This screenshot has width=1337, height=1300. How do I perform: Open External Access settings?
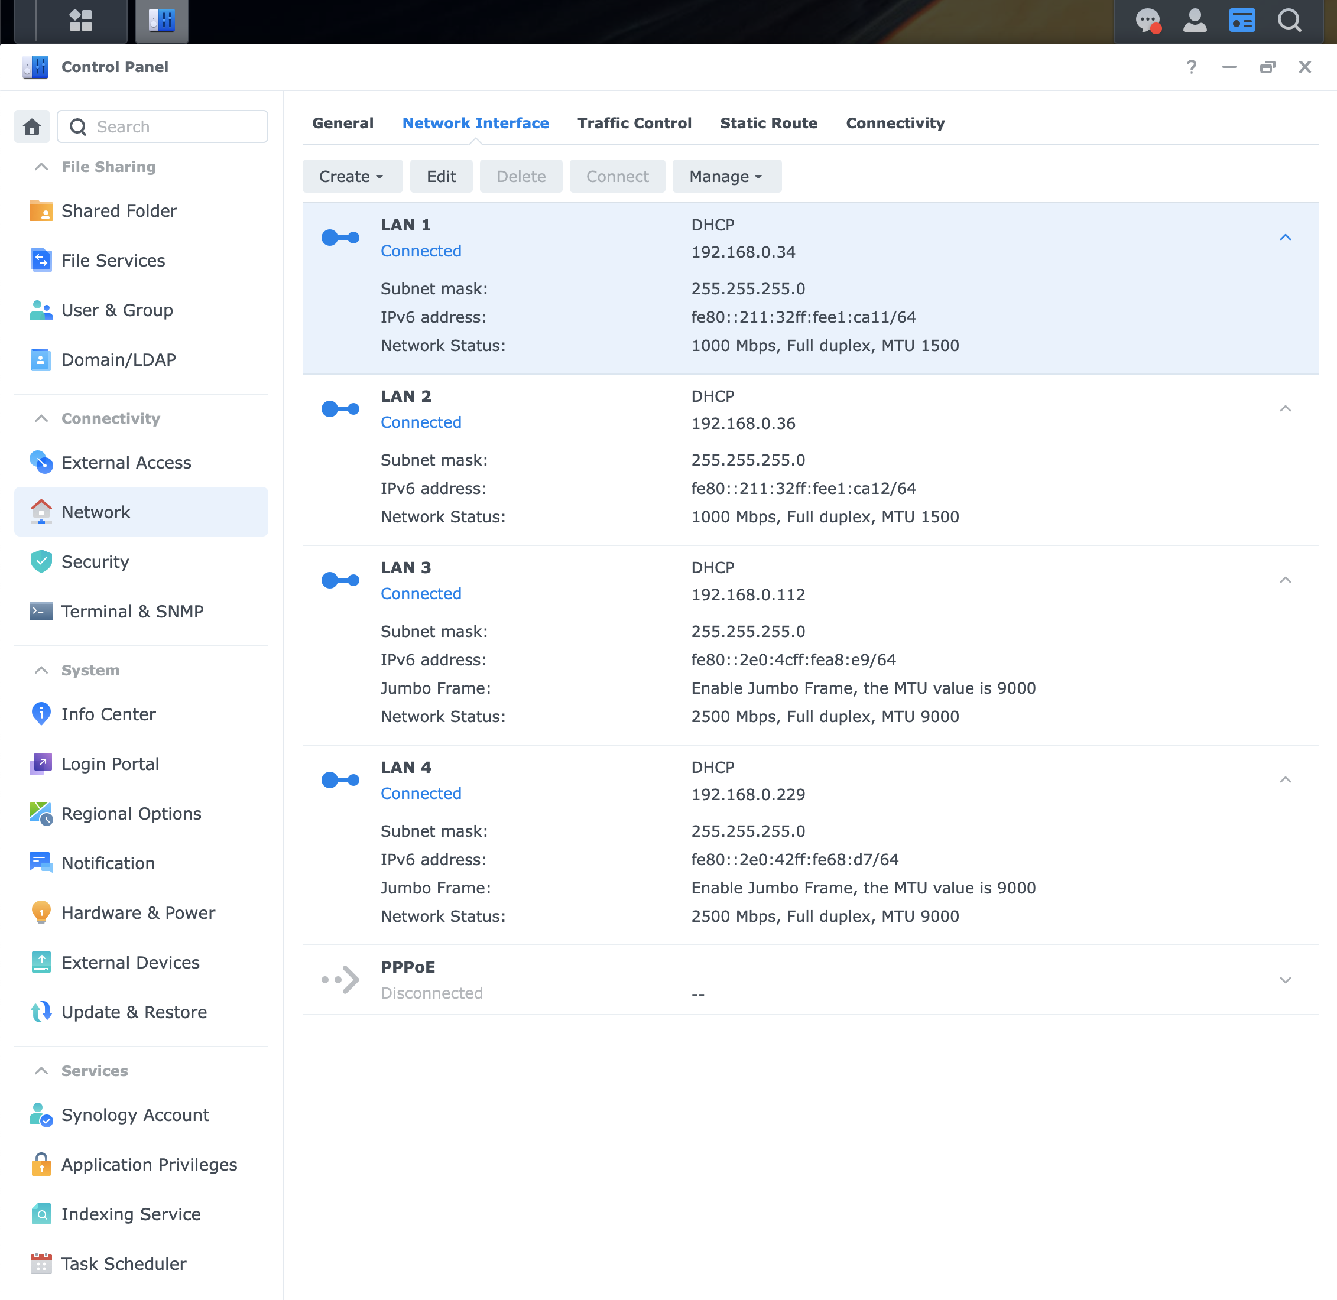pyautogui.click(x=141, y=463)
